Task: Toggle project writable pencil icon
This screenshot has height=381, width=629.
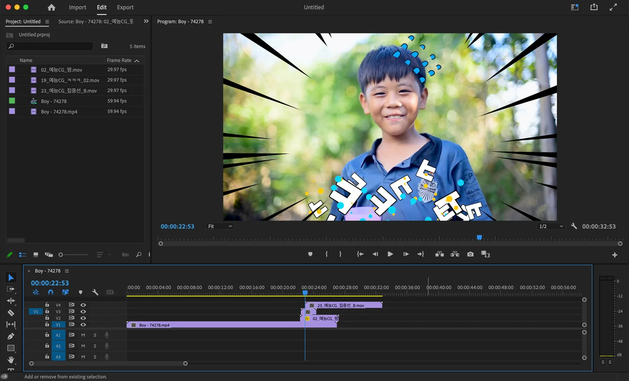Action: click(10, 255)
